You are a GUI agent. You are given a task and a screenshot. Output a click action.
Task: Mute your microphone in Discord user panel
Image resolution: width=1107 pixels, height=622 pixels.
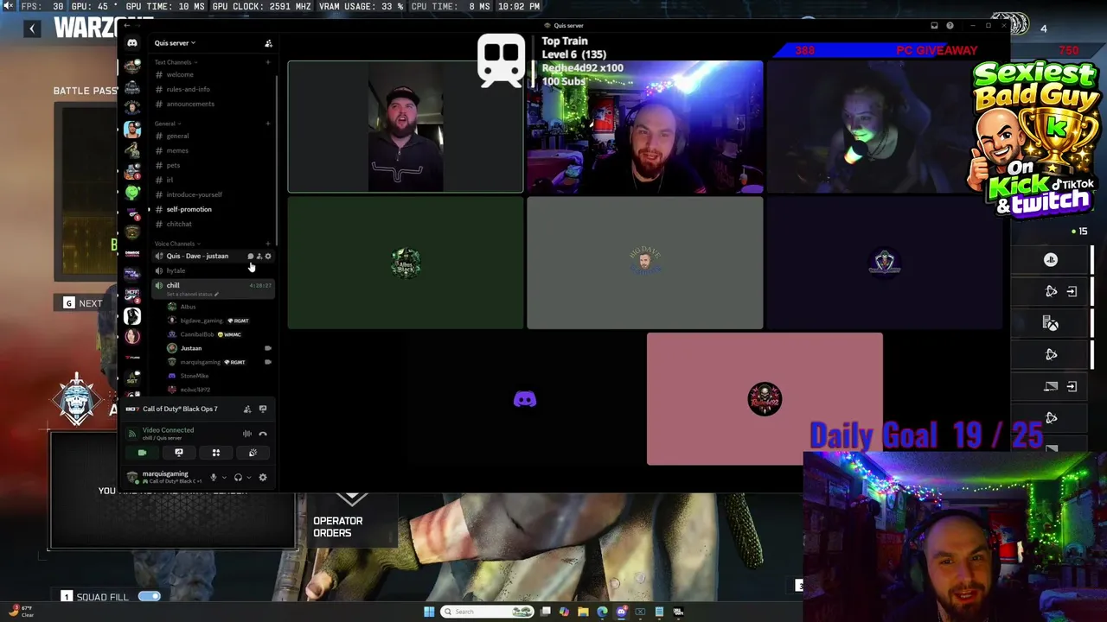[x=214, y=477]
